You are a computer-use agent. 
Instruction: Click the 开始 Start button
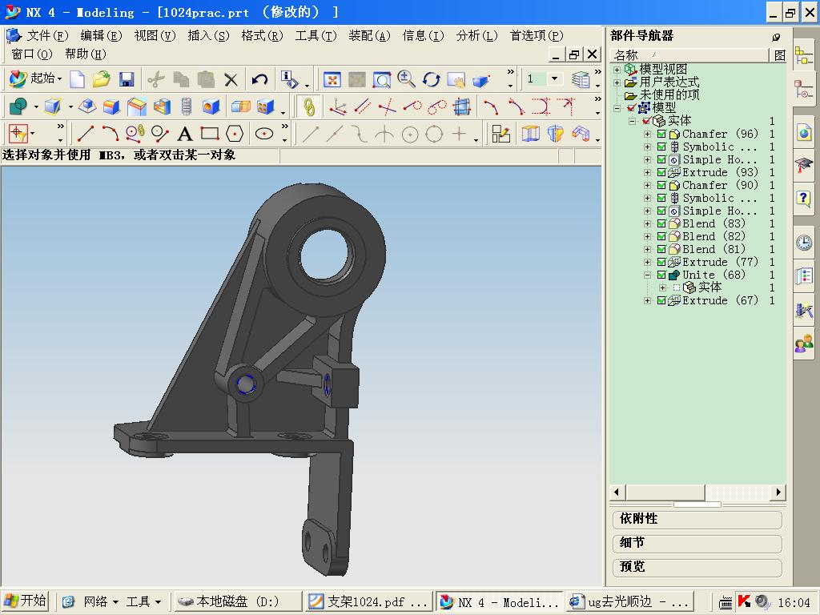[25, 601]
